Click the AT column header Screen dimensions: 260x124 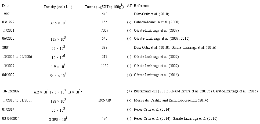click(129, 6)
